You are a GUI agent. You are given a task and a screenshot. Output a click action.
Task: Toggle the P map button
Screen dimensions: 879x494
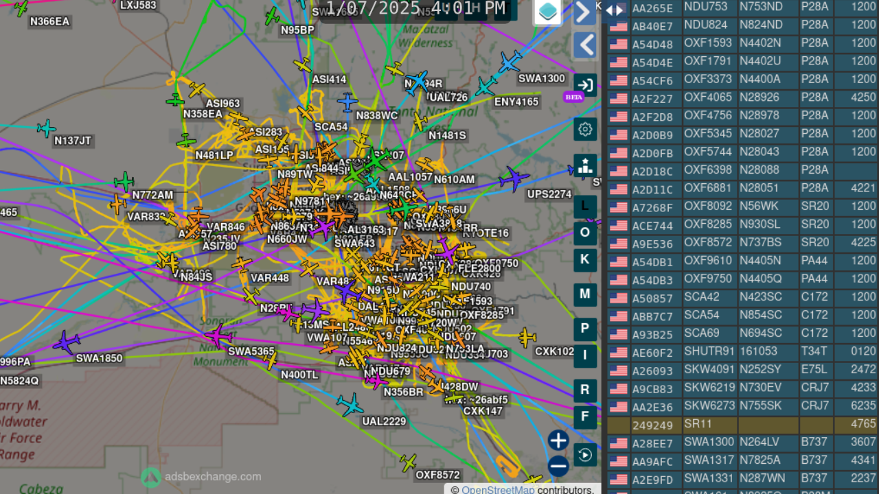[585, 329]
